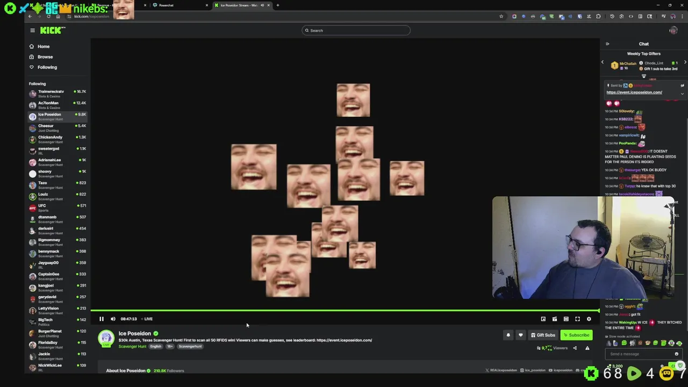
Task: Click the heart follow button
Action: (x=520, y=335)
